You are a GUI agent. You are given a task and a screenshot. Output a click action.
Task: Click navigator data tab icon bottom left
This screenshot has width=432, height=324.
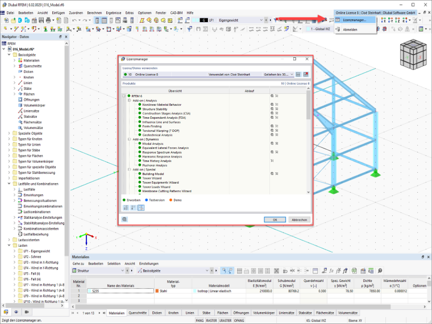(6, 312)
